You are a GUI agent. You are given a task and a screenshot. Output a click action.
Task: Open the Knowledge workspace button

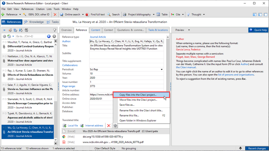click(x=34, y=22)
